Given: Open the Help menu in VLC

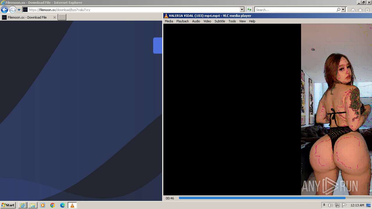Looking at the screenshot, I should (x=252, y=21).
